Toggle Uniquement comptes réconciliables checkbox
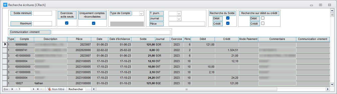The width and height of the screenshot is (337, 94). click(93, 23)
